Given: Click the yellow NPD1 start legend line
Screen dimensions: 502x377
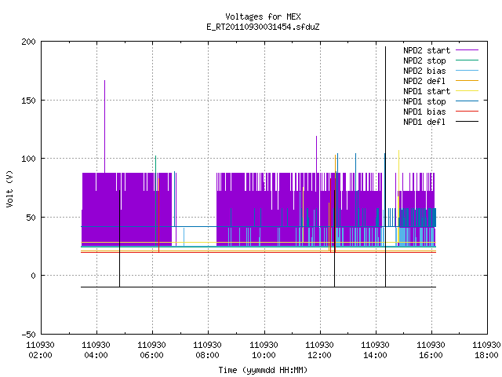Looking at the screenshot, I should 467,91.
